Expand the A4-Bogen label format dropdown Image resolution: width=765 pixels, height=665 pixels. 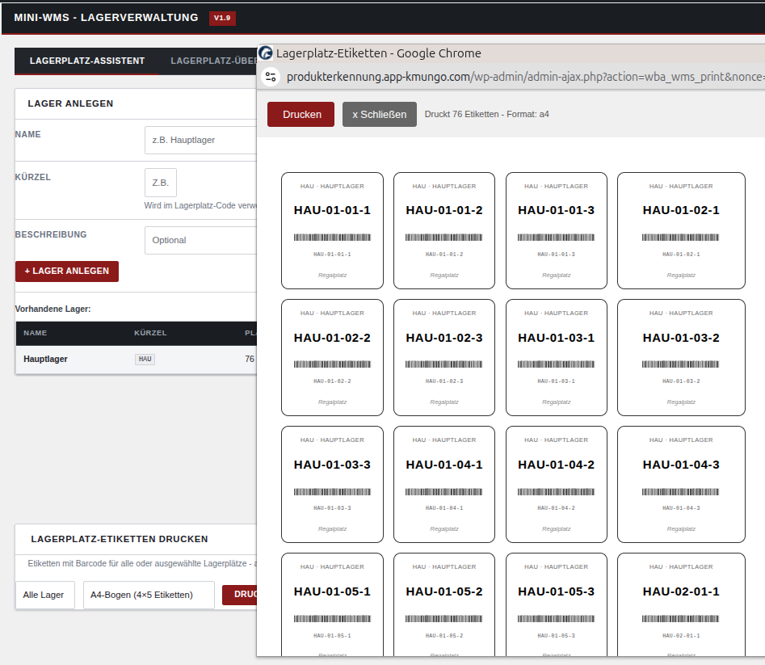tap(149, 595)
